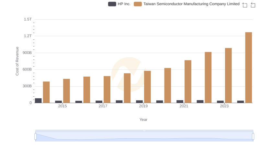
Task: Click the left data zoom slider handle
Action: [36, 137]
